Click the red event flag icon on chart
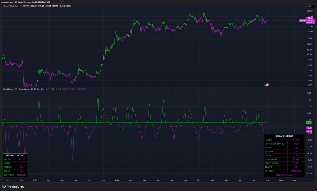 pyautogui.click(x=267, y=85)
